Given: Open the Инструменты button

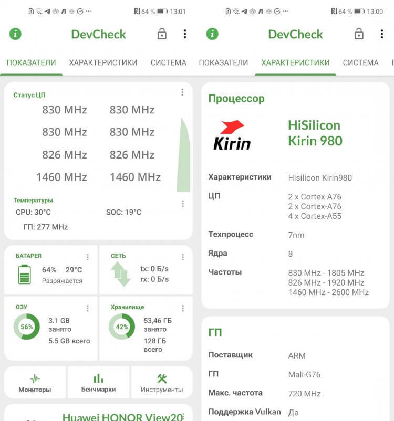Looking at the screenshot, I should point(162,382).
